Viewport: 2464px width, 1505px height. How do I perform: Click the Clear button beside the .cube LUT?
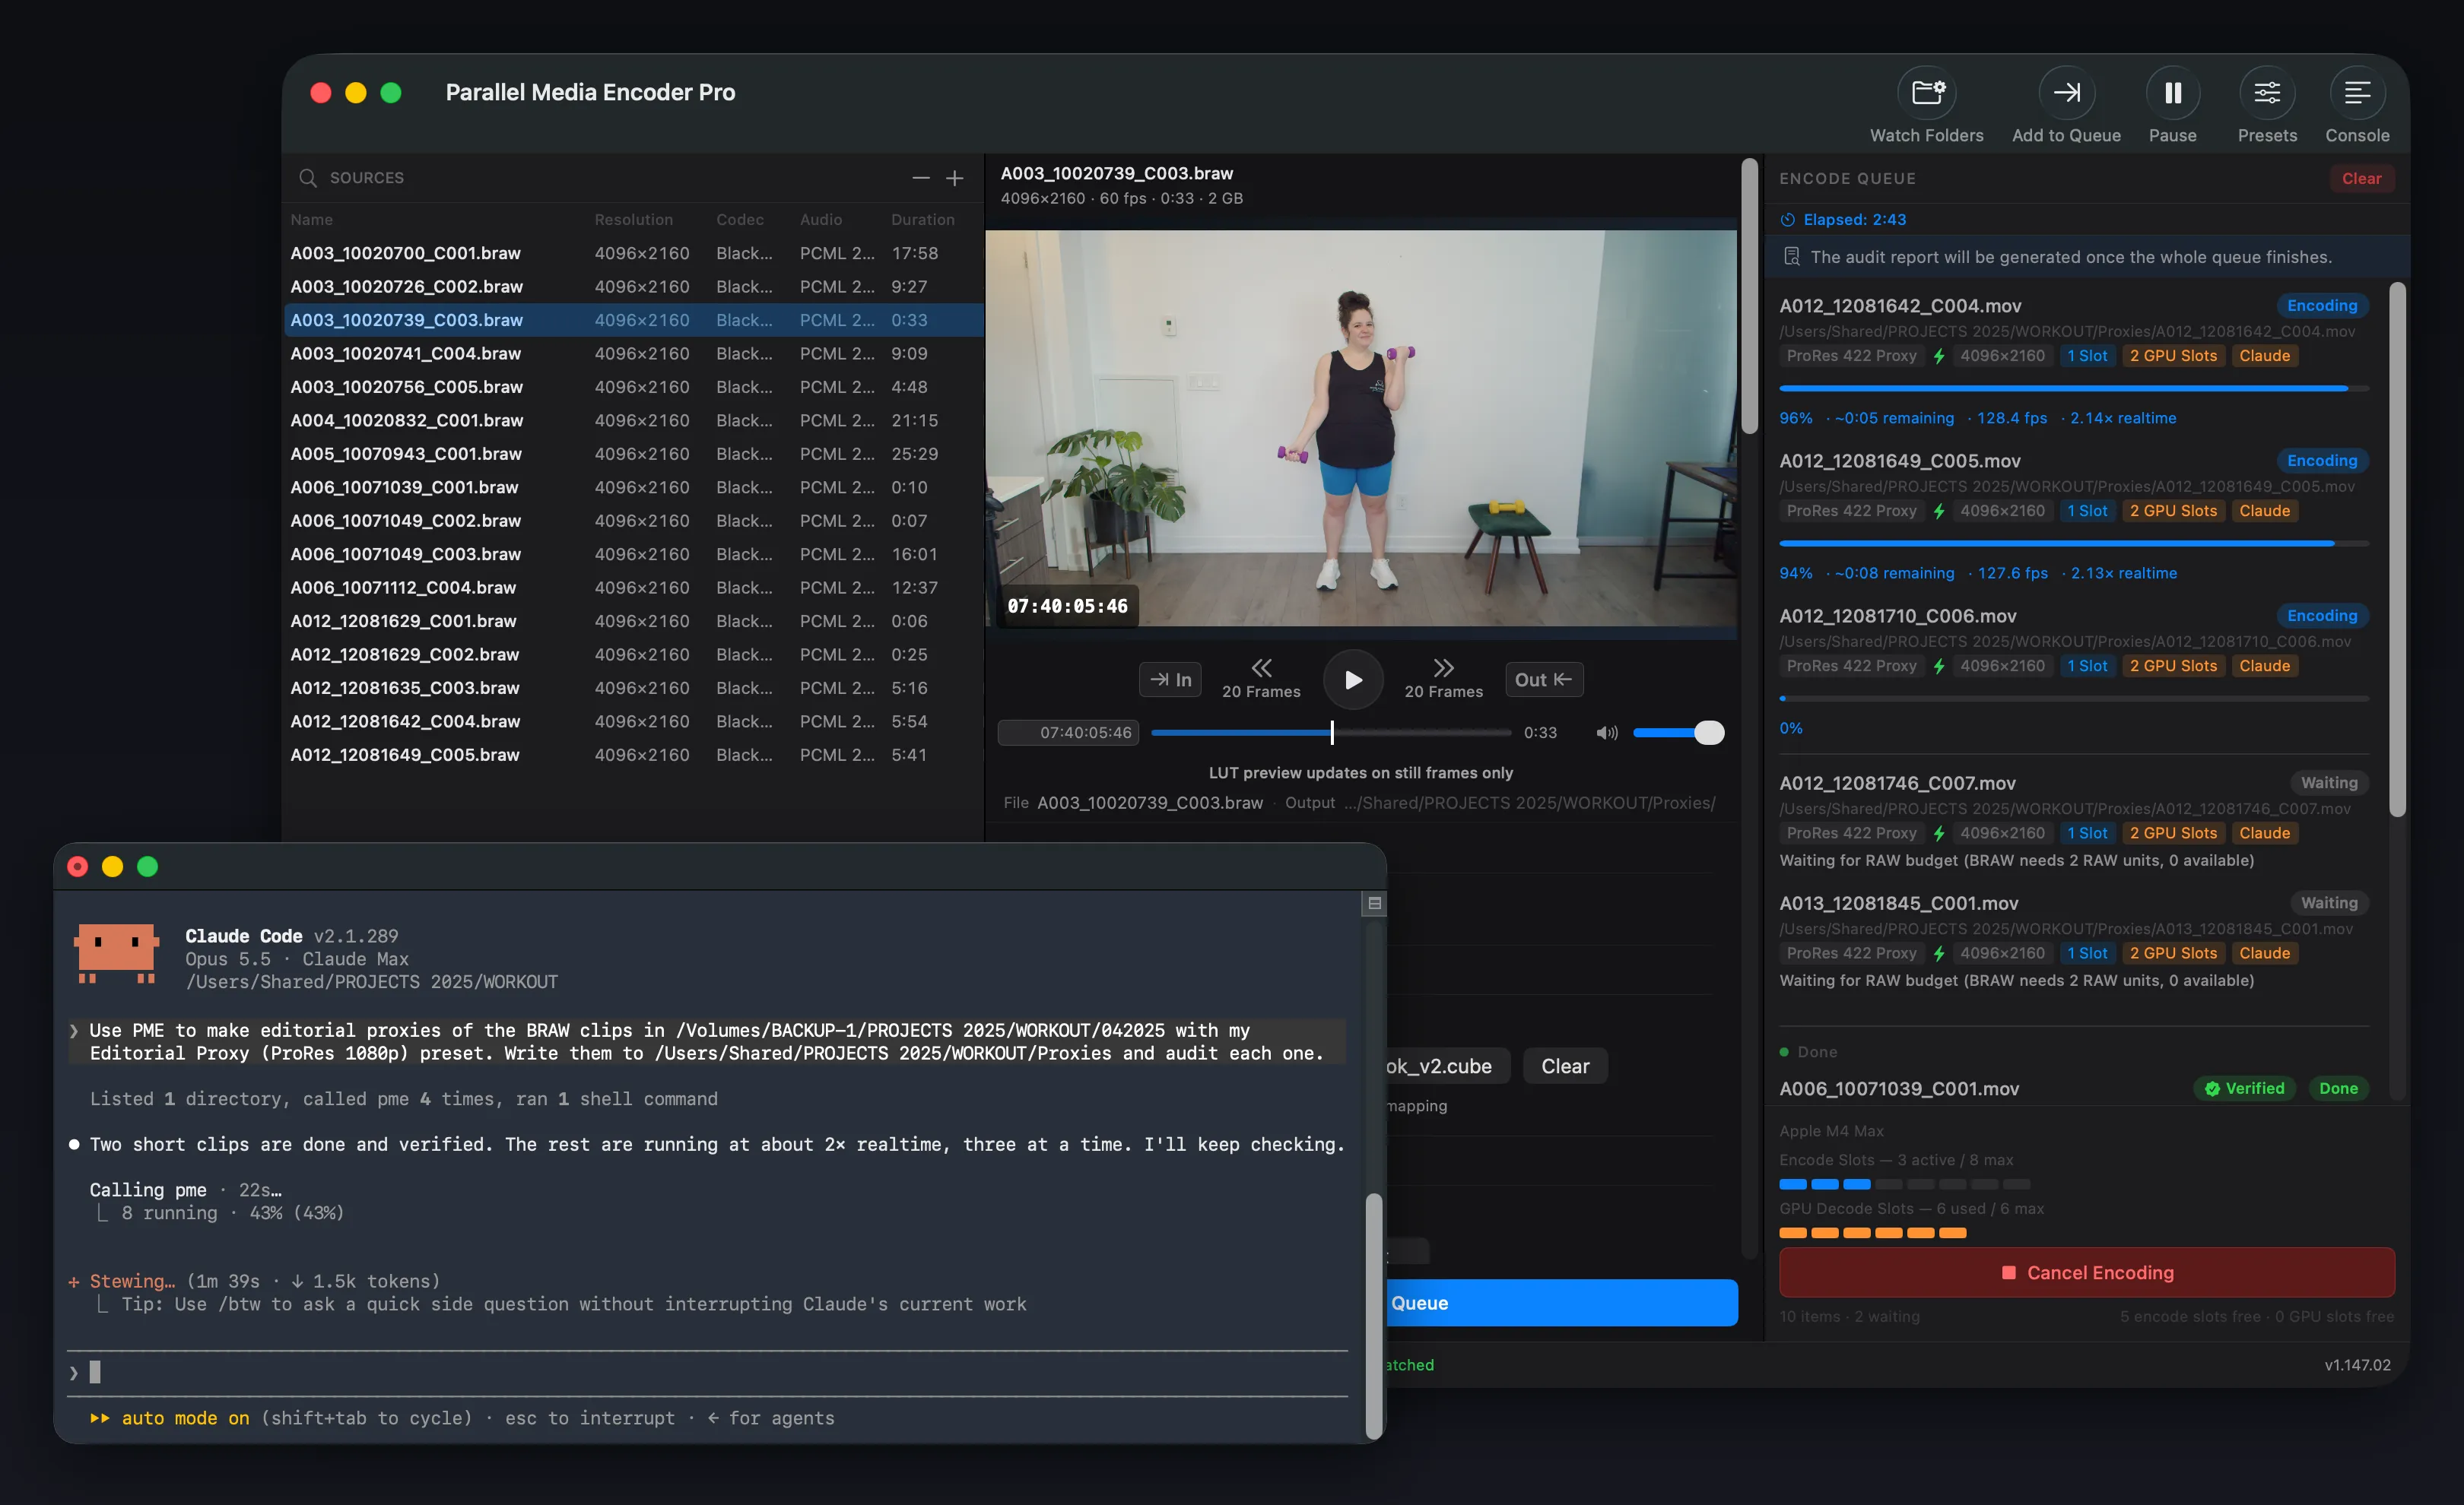(x=1564, y=1066)
